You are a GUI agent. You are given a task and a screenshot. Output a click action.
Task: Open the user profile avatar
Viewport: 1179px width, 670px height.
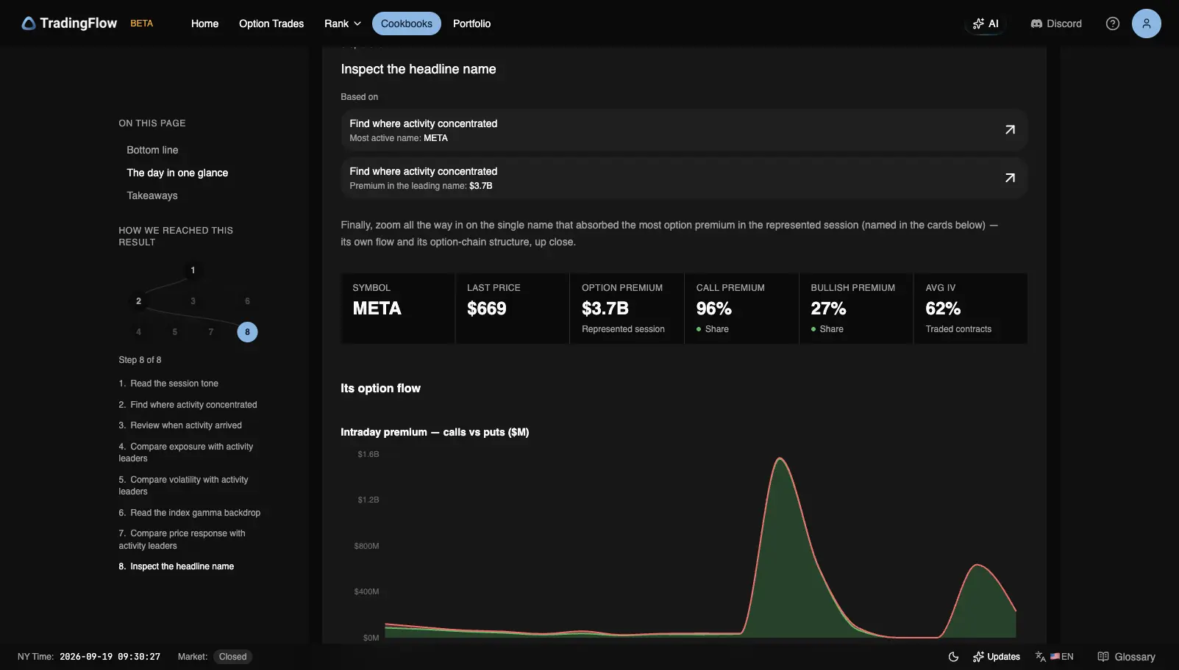coord(1146,24)
